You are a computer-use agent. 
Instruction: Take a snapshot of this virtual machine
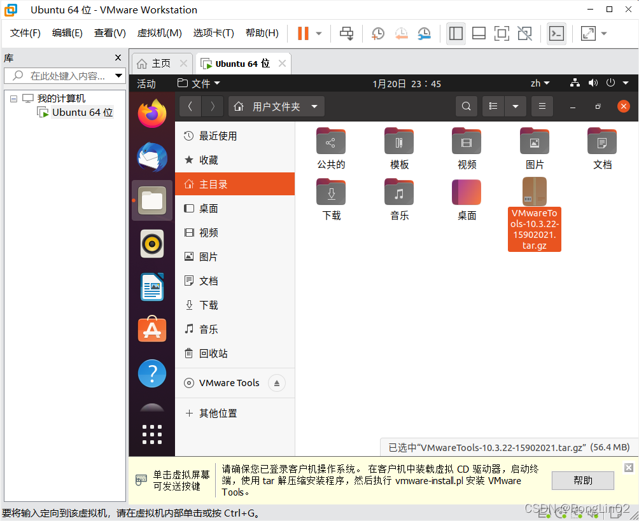378,34
